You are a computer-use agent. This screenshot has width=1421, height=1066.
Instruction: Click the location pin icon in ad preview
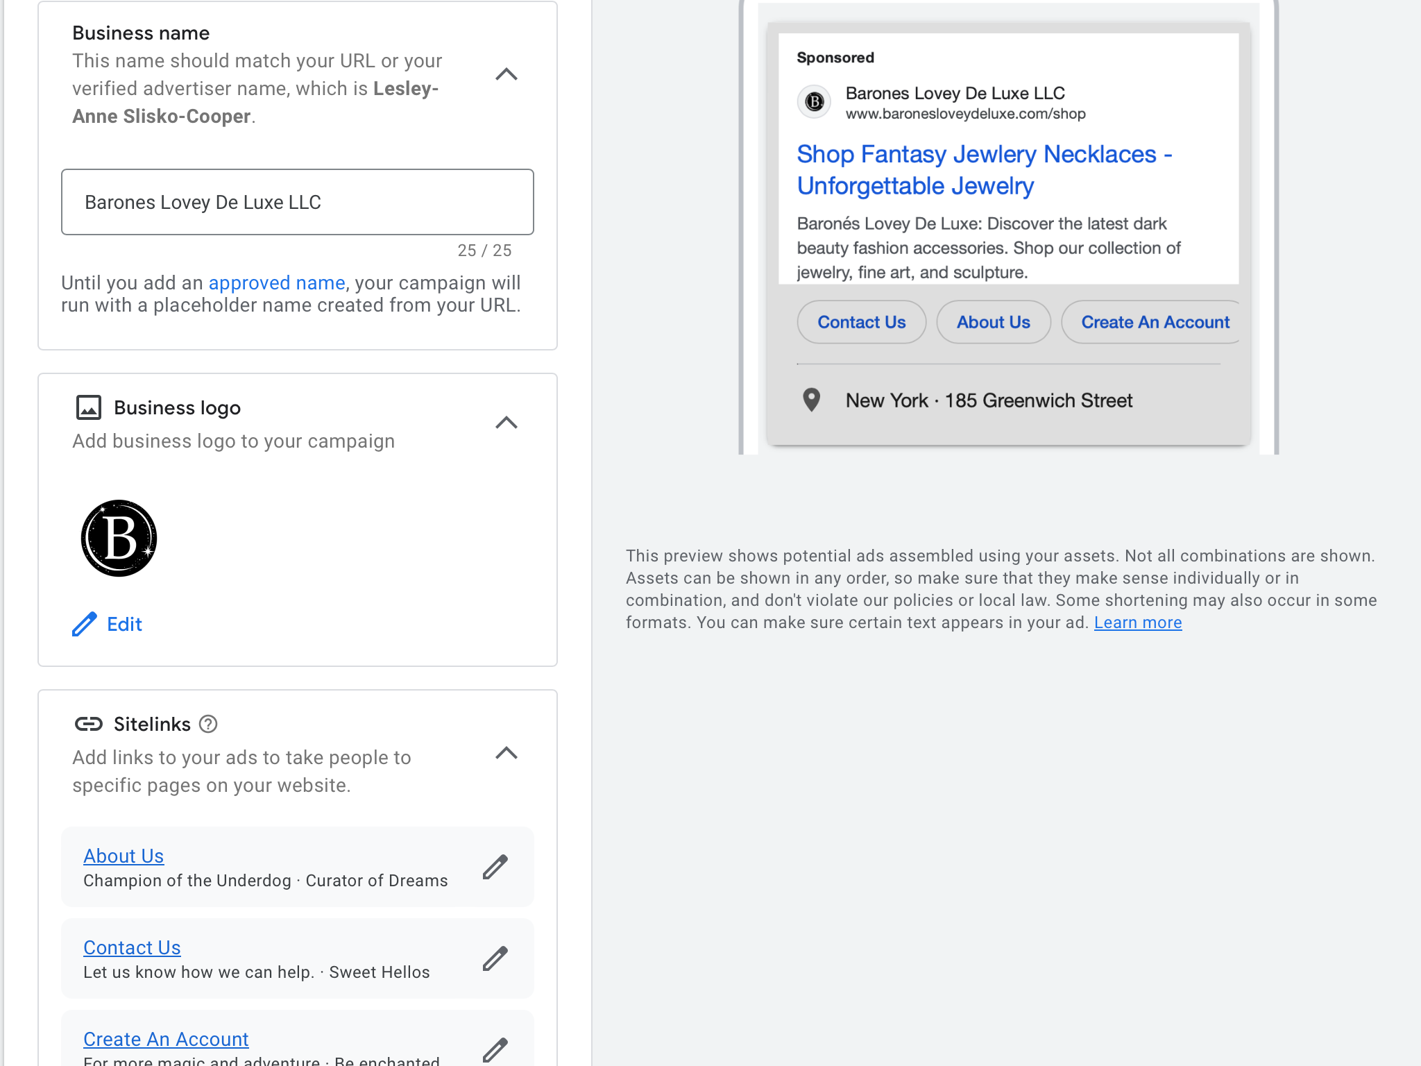pyautogui.click(x=811, y=400)
